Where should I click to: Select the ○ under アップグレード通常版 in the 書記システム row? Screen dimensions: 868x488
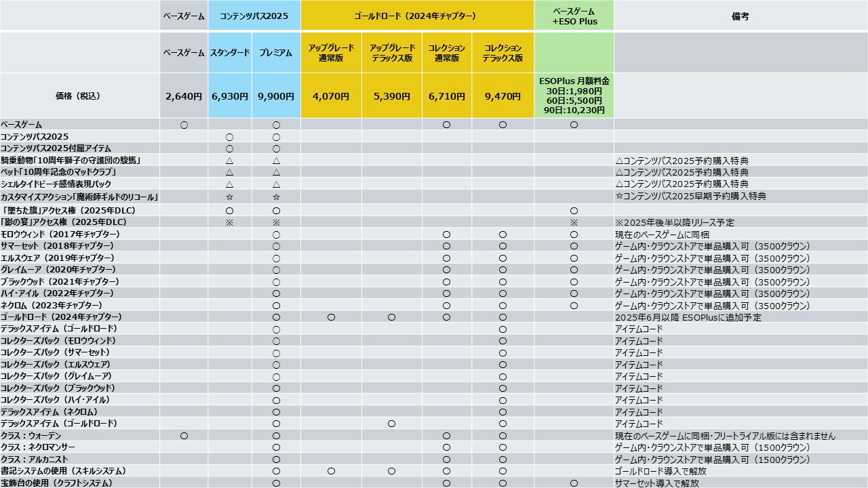(331, 471)
